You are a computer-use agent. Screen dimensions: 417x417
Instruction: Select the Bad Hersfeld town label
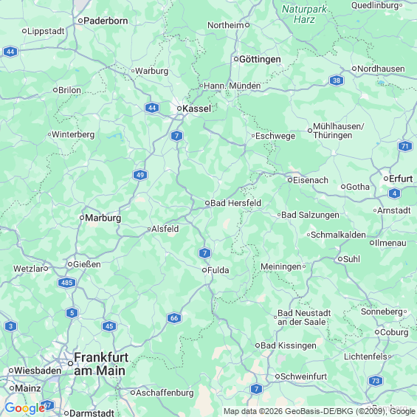[x=235, y=203]
